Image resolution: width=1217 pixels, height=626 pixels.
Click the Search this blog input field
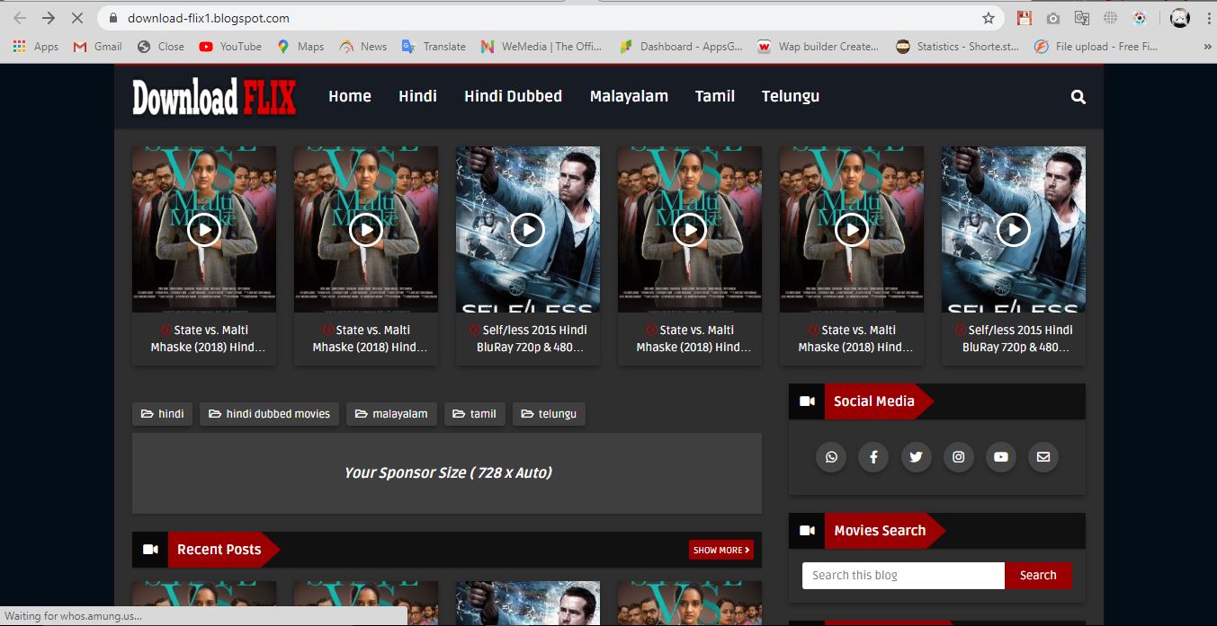[902, 575]
